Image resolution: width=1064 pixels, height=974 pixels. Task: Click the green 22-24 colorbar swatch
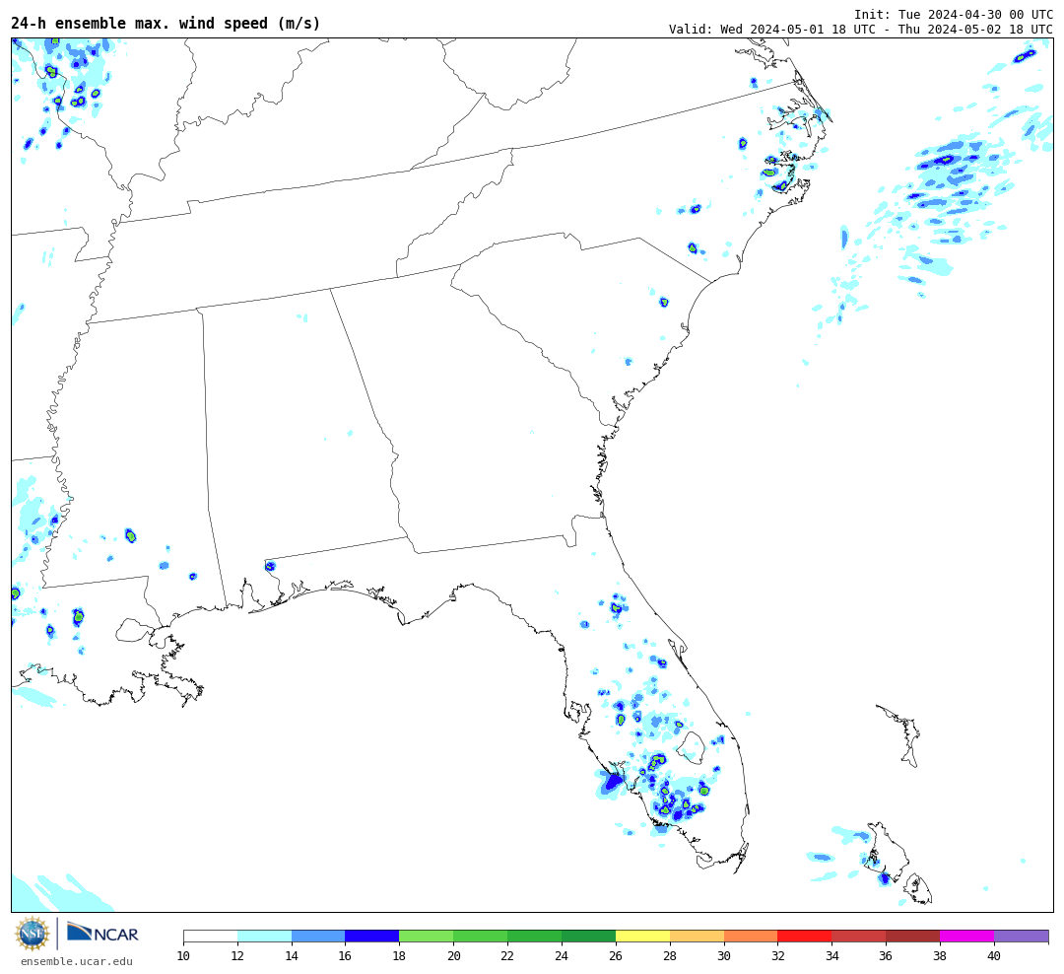(x=535, y=937)
